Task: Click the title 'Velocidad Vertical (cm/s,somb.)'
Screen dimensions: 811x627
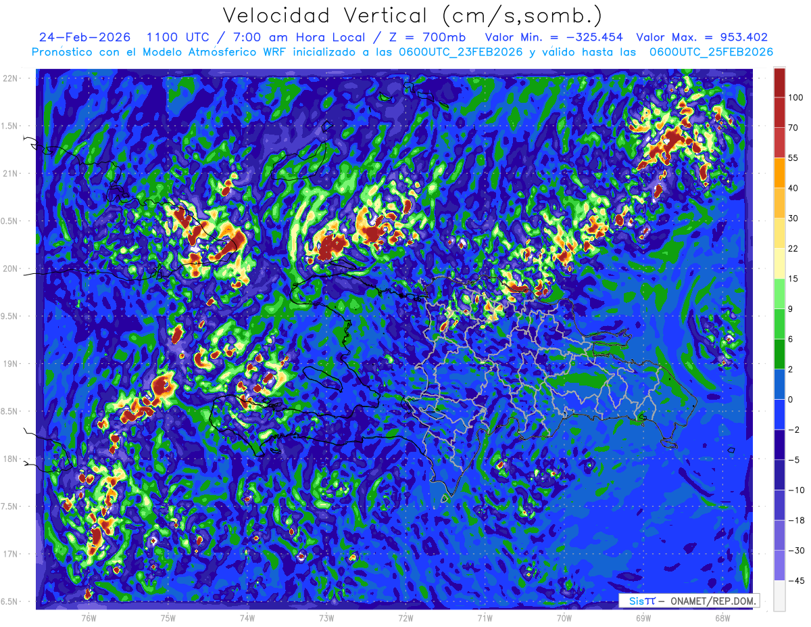Action: coord(412,16)
